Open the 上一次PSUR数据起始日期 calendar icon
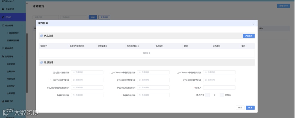The width and height of the screenshot is (295, 118). pos(140,72)
